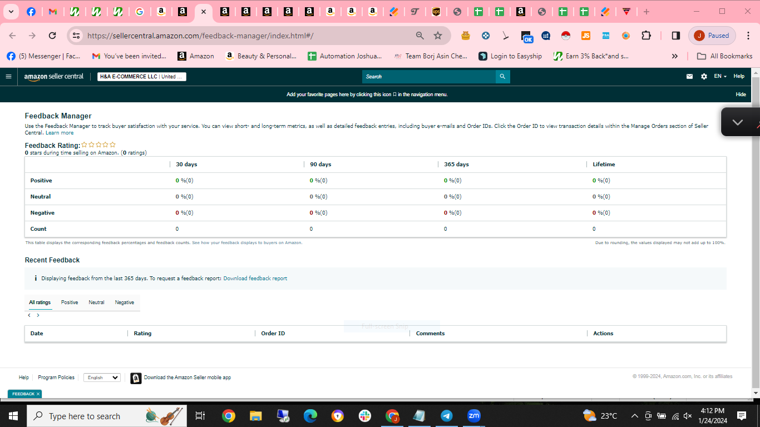
Task: Click the blue OK extension icon
Action: click(x=527, y=37)
